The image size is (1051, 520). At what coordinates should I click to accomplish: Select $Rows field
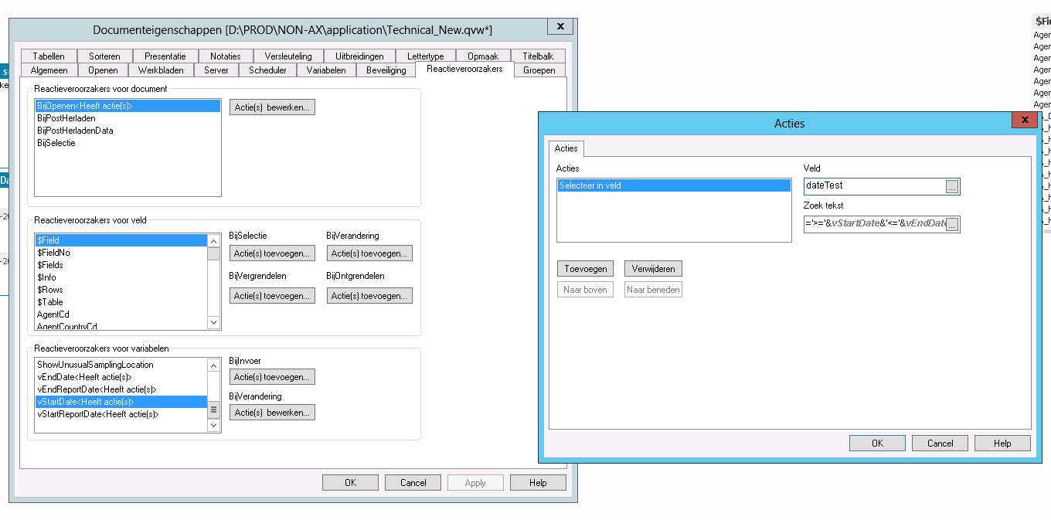[121, 290]
